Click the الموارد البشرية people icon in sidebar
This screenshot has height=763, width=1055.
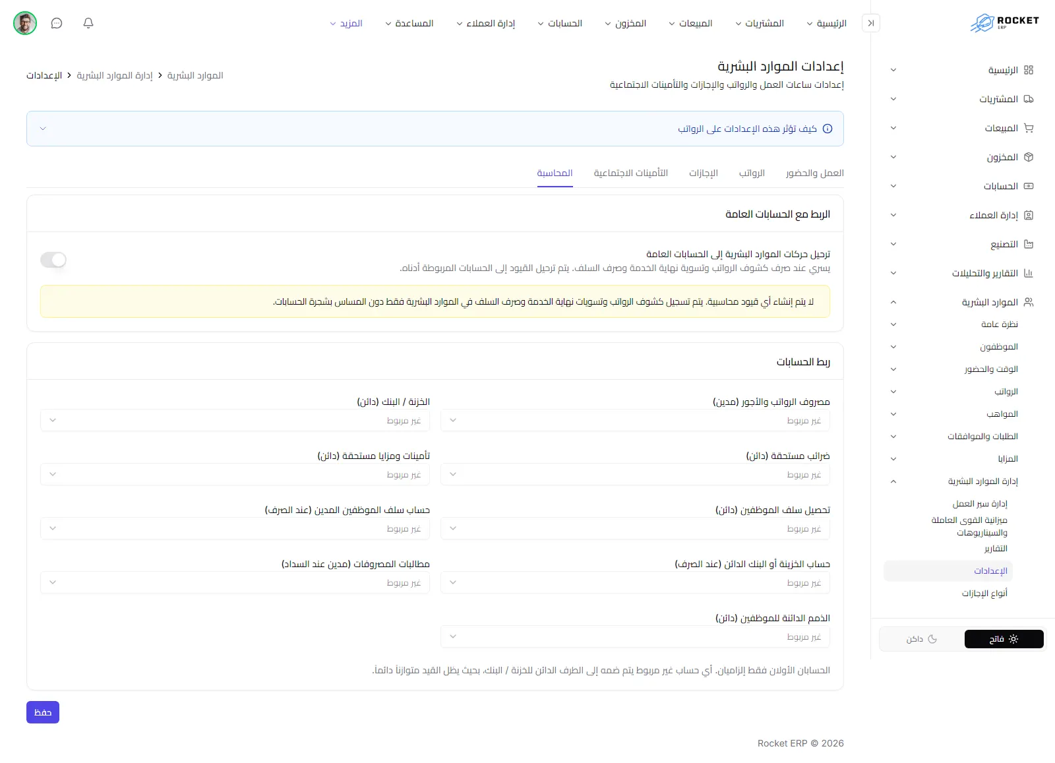click(x=1029, y=302)
